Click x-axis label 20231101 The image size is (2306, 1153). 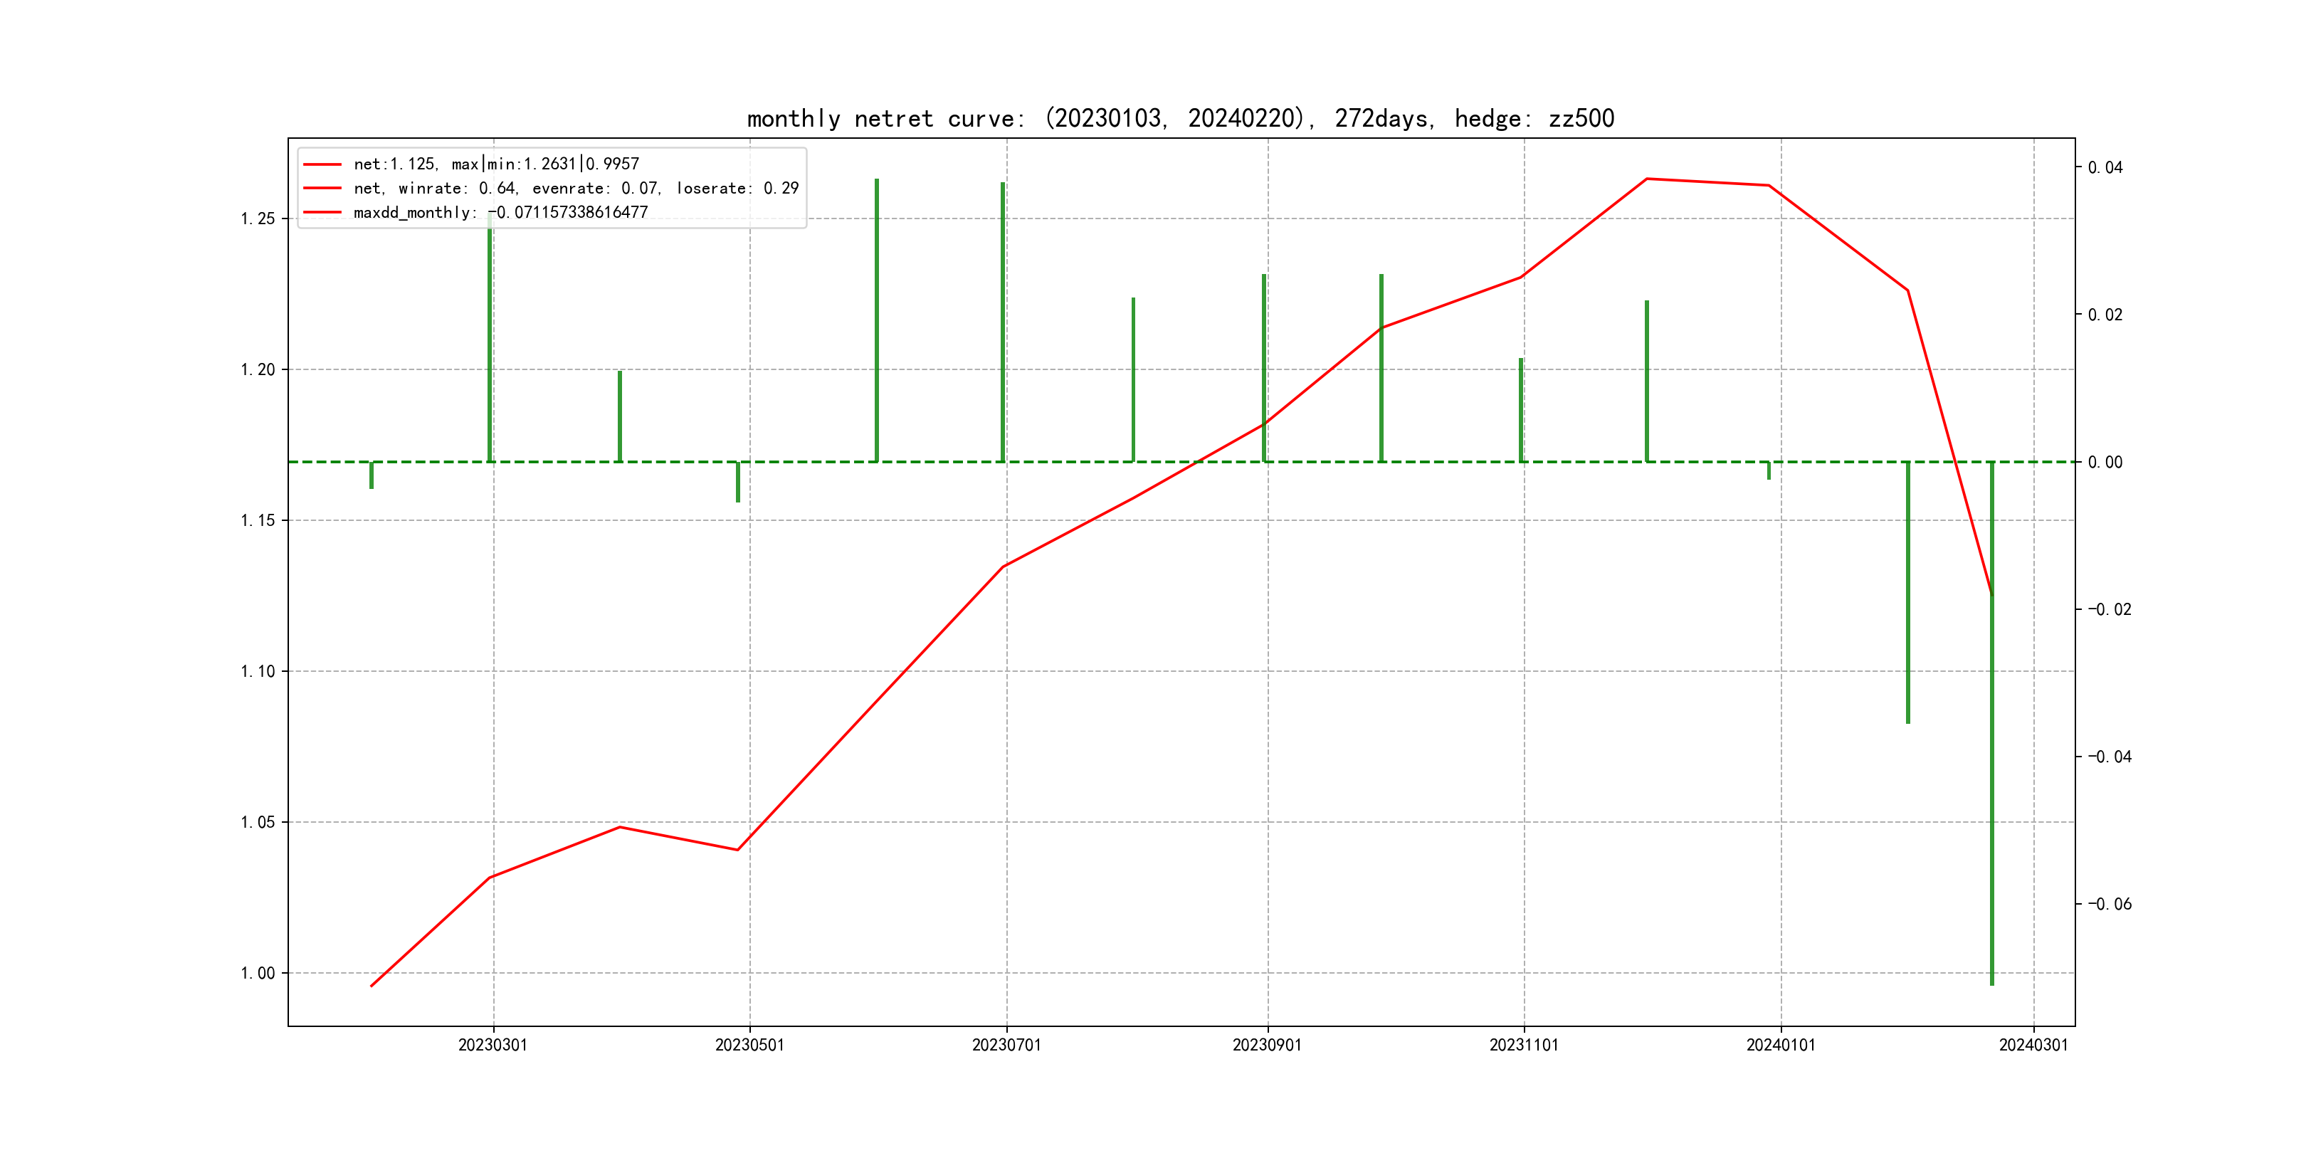(x=1524, y=1045)
